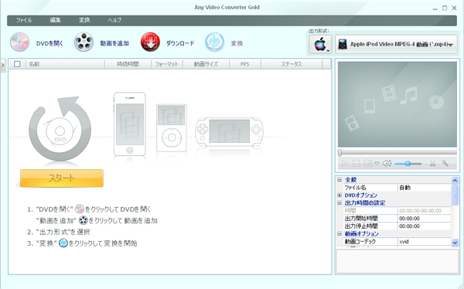Click the preview video display area
The height and width of the screenshot is (289, 464).
point(397,104)
